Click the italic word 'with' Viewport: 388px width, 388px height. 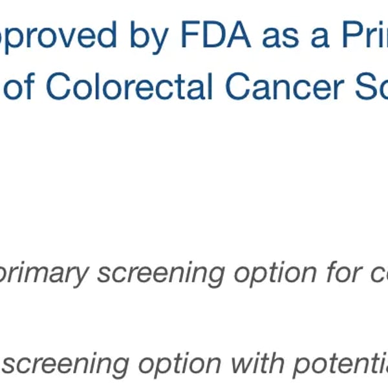257,362
